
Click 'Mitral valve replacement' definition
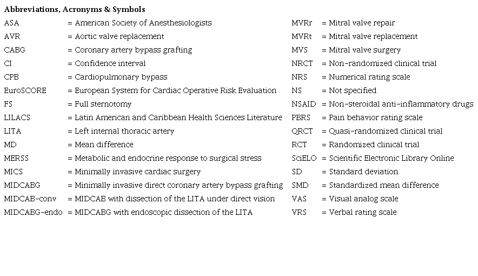pos(373,36)
